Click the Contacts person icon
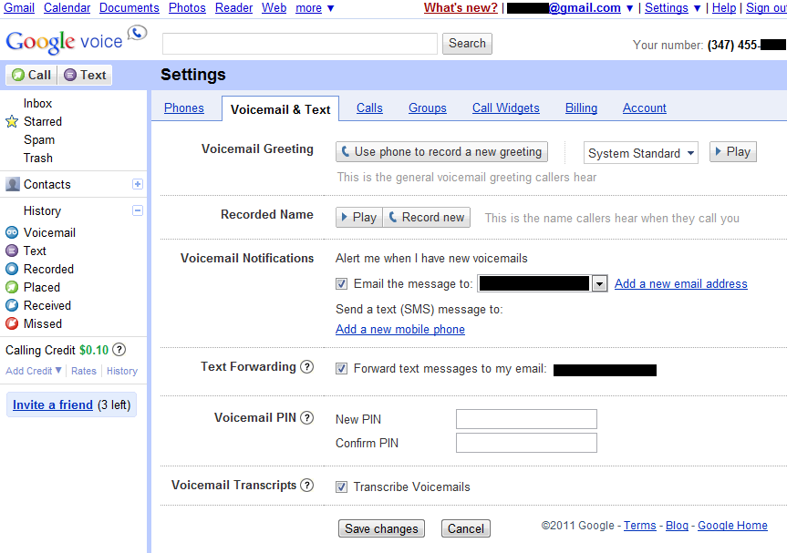This screenshot has height=553, width=787. tap(13, 184)
